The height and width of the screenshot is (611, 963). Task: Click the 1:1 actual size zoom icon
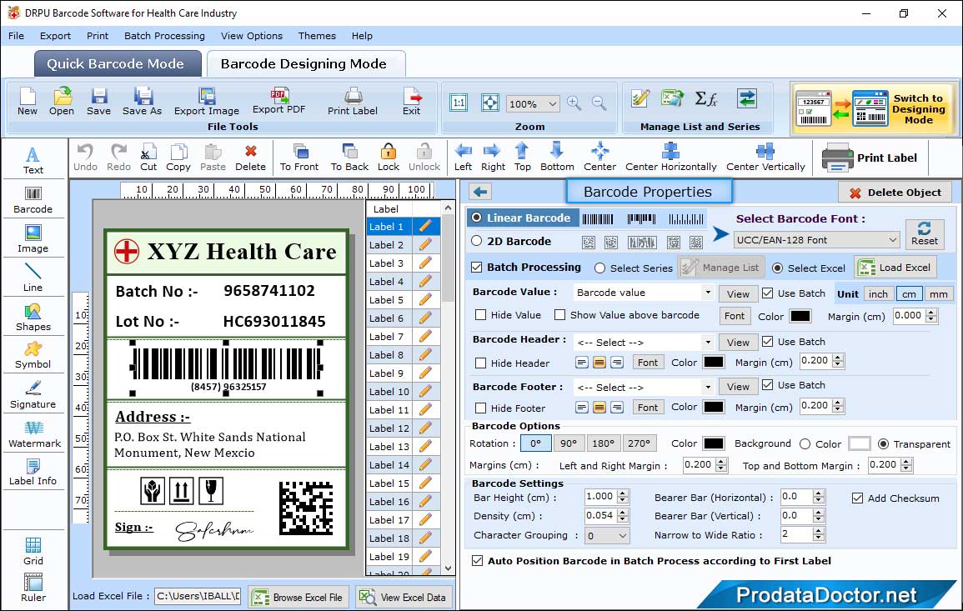pos(459,103)
